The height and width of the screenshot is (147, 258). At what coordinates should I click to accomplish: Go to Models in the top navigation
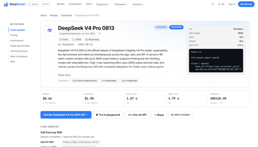tap(61, 4)
